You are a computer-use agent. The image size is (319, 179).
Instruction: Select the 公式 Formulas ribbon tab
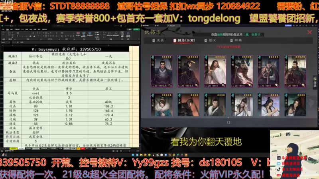22,29
